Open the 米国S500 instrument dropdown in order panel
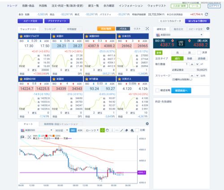The image size is (224, 190). (x=179, y=35)
